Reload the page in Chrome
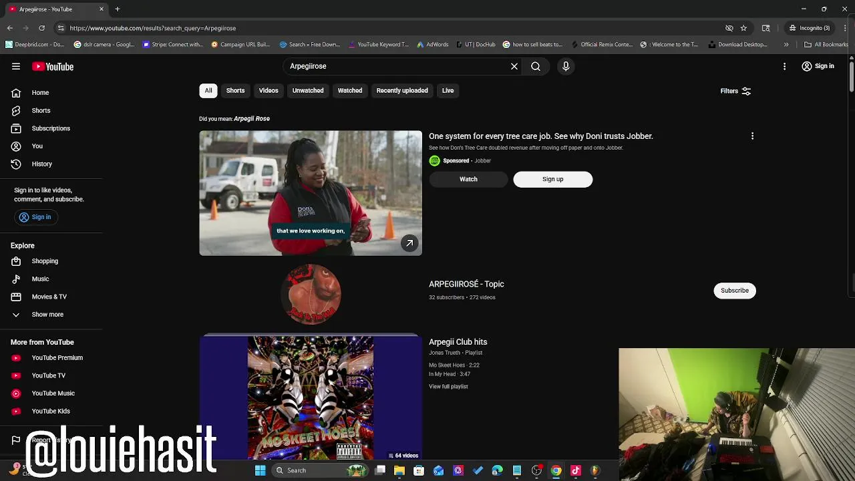 click(x=41, y=28)
